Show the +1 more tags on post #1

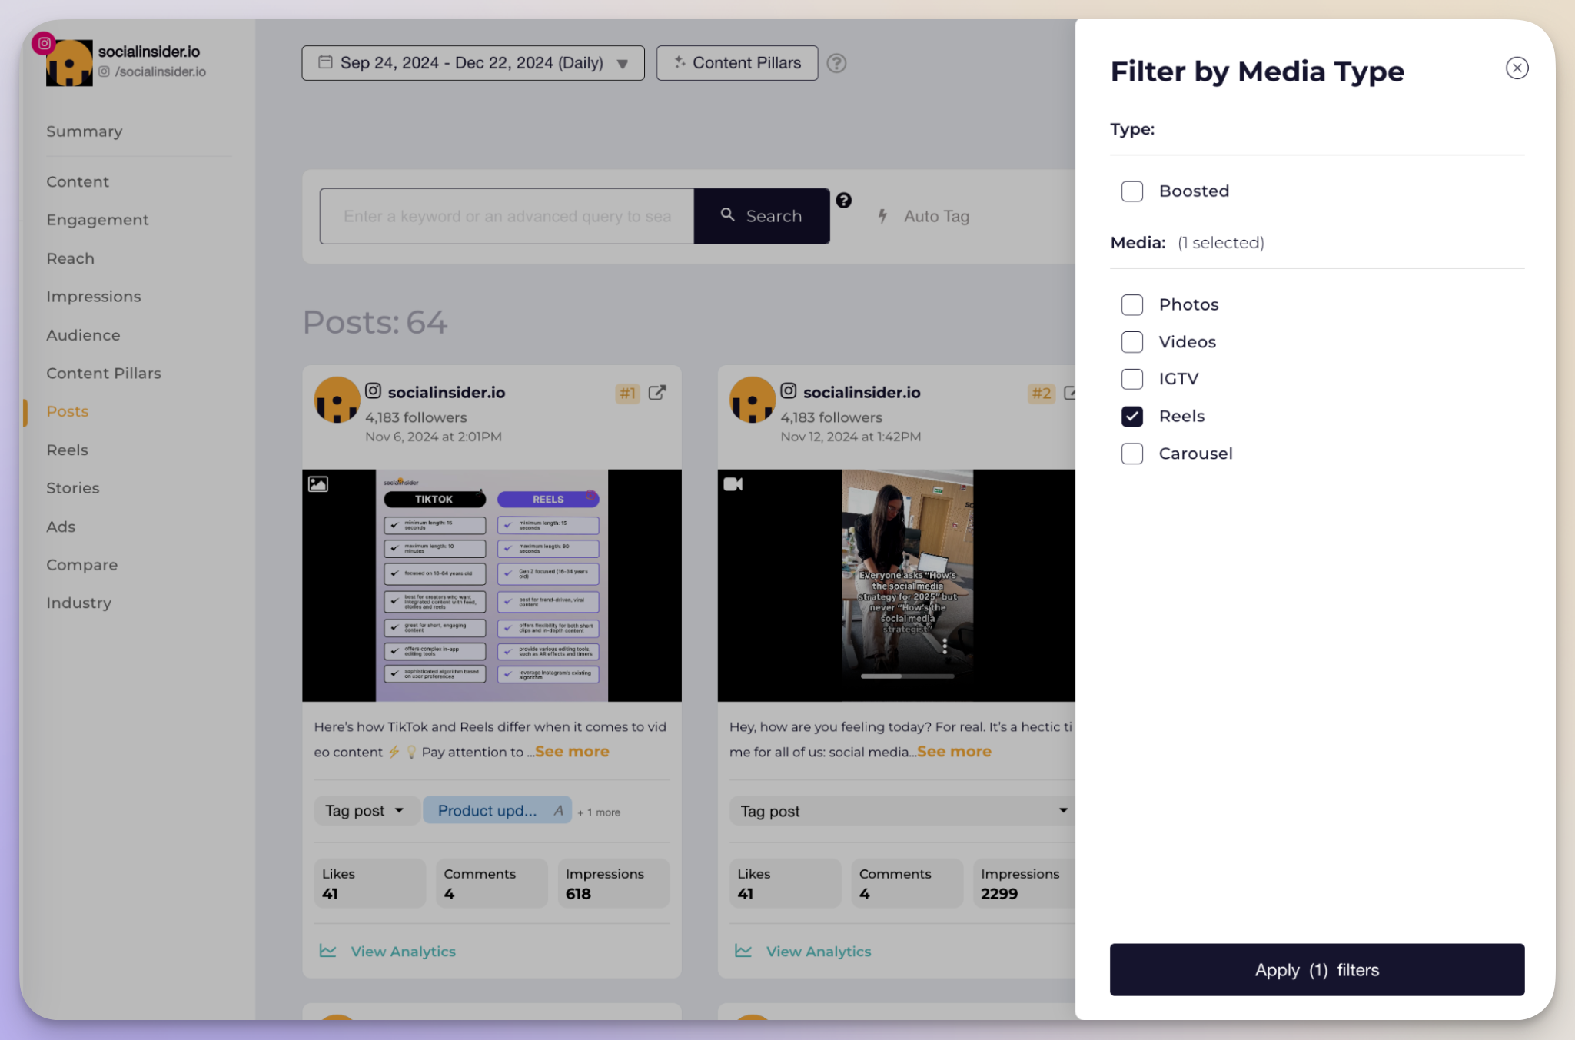tap(599, 812)
